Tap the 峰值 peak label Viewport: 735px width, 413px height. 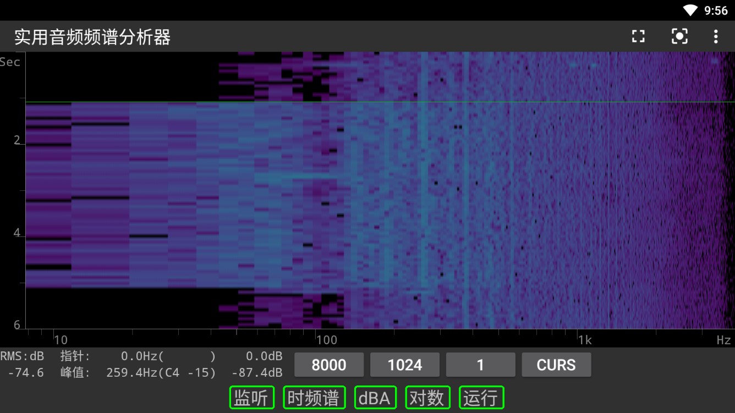(75, 373)
